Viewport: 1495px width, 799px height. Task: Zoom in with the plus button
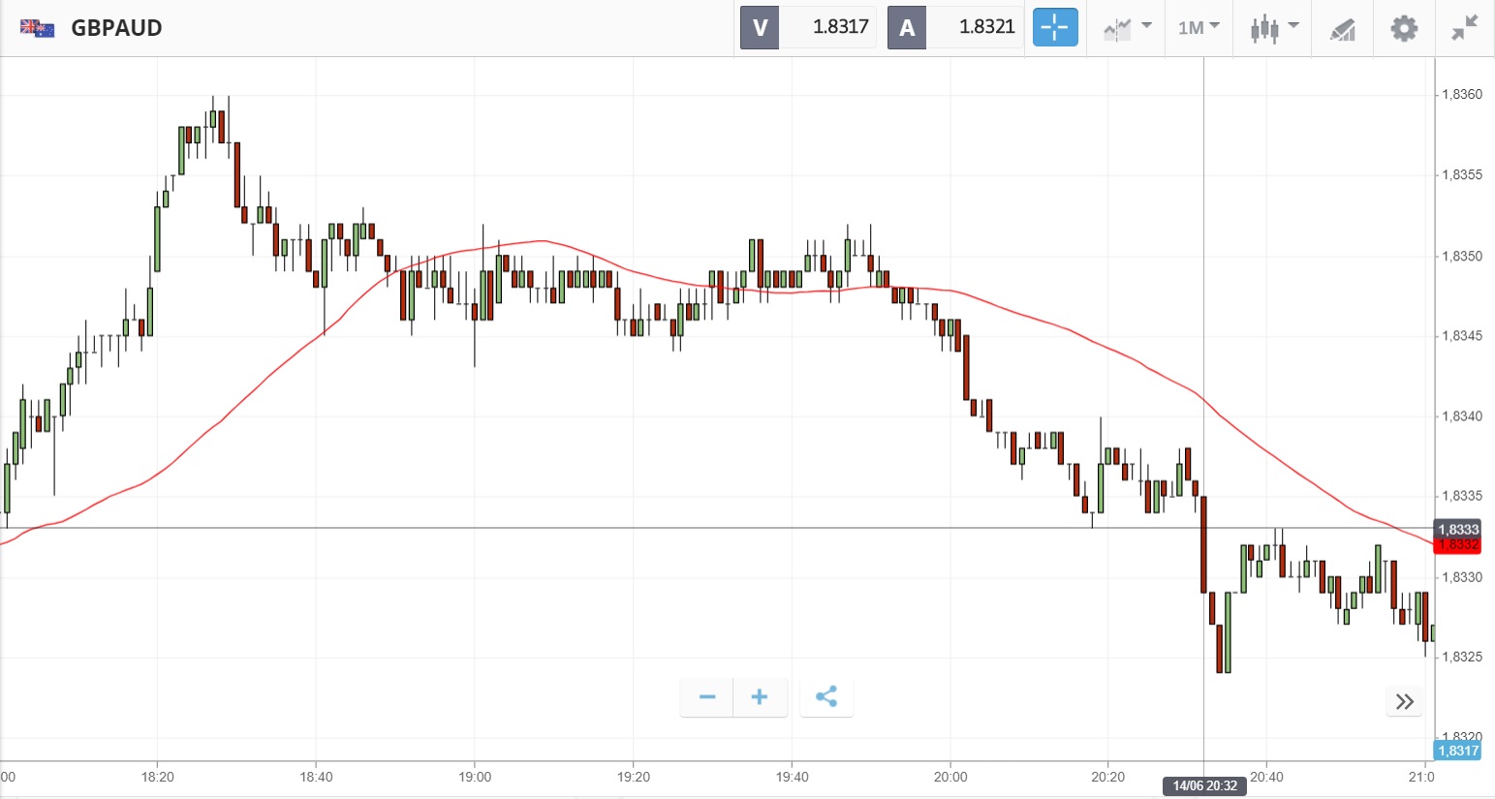[760, 697]
